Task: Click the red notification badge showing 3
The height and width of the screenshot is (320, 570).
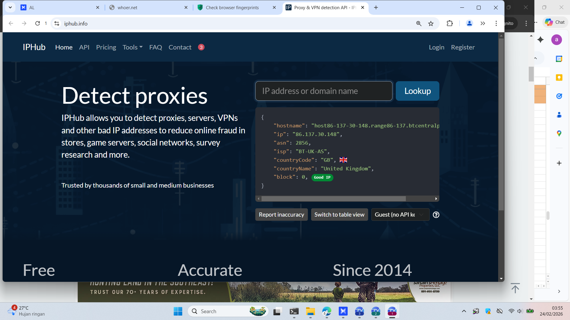Action: click(x=201, y=47)
